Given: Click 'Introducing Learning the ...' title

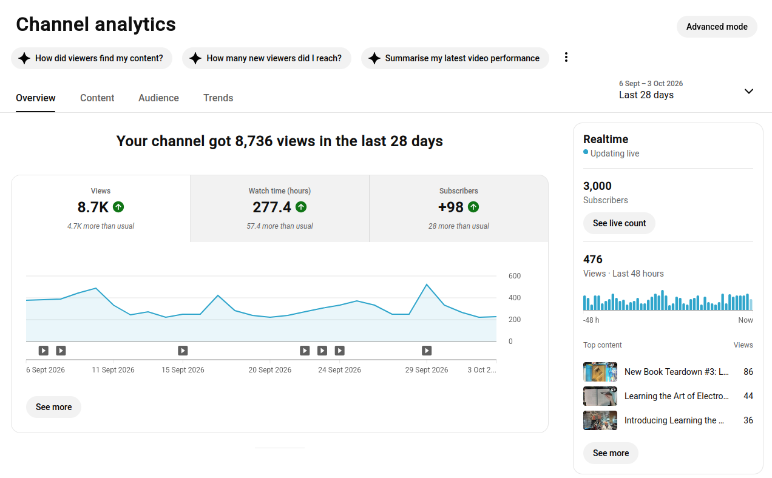Looking at the screenshot, I should (x=674, y=420).
